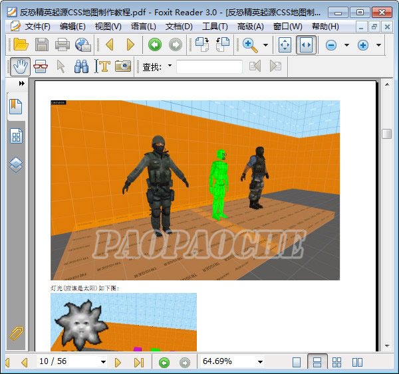Open the Layers panel icon
Viewport: 399px width, 374px height.
coord(16,165)
